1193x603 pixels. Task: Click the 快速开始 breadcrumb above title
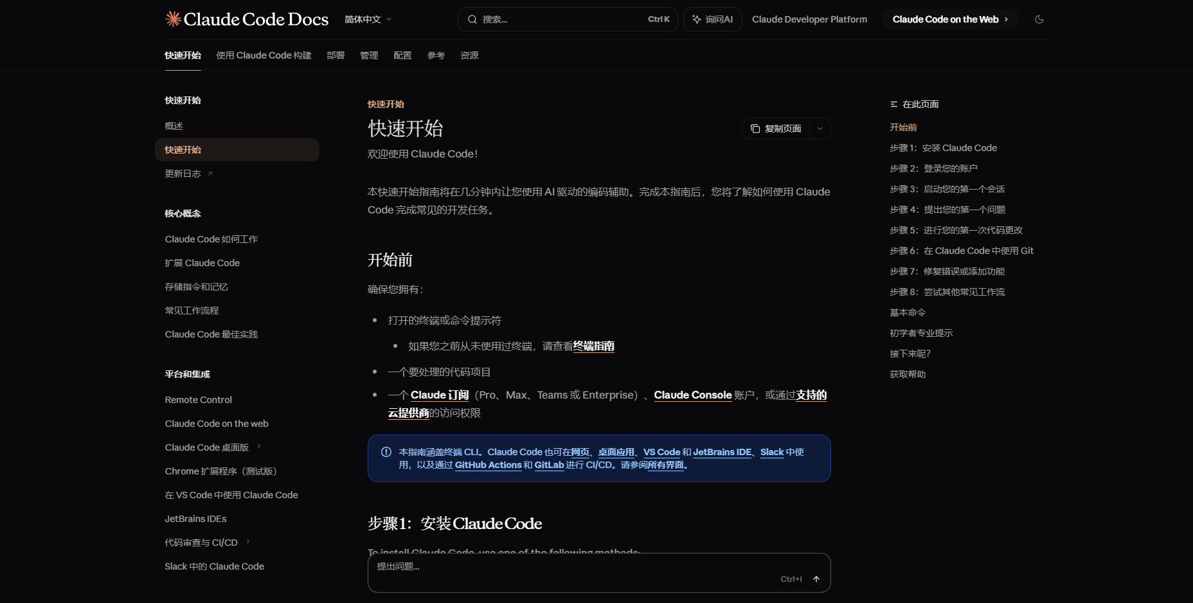(386, 104)
